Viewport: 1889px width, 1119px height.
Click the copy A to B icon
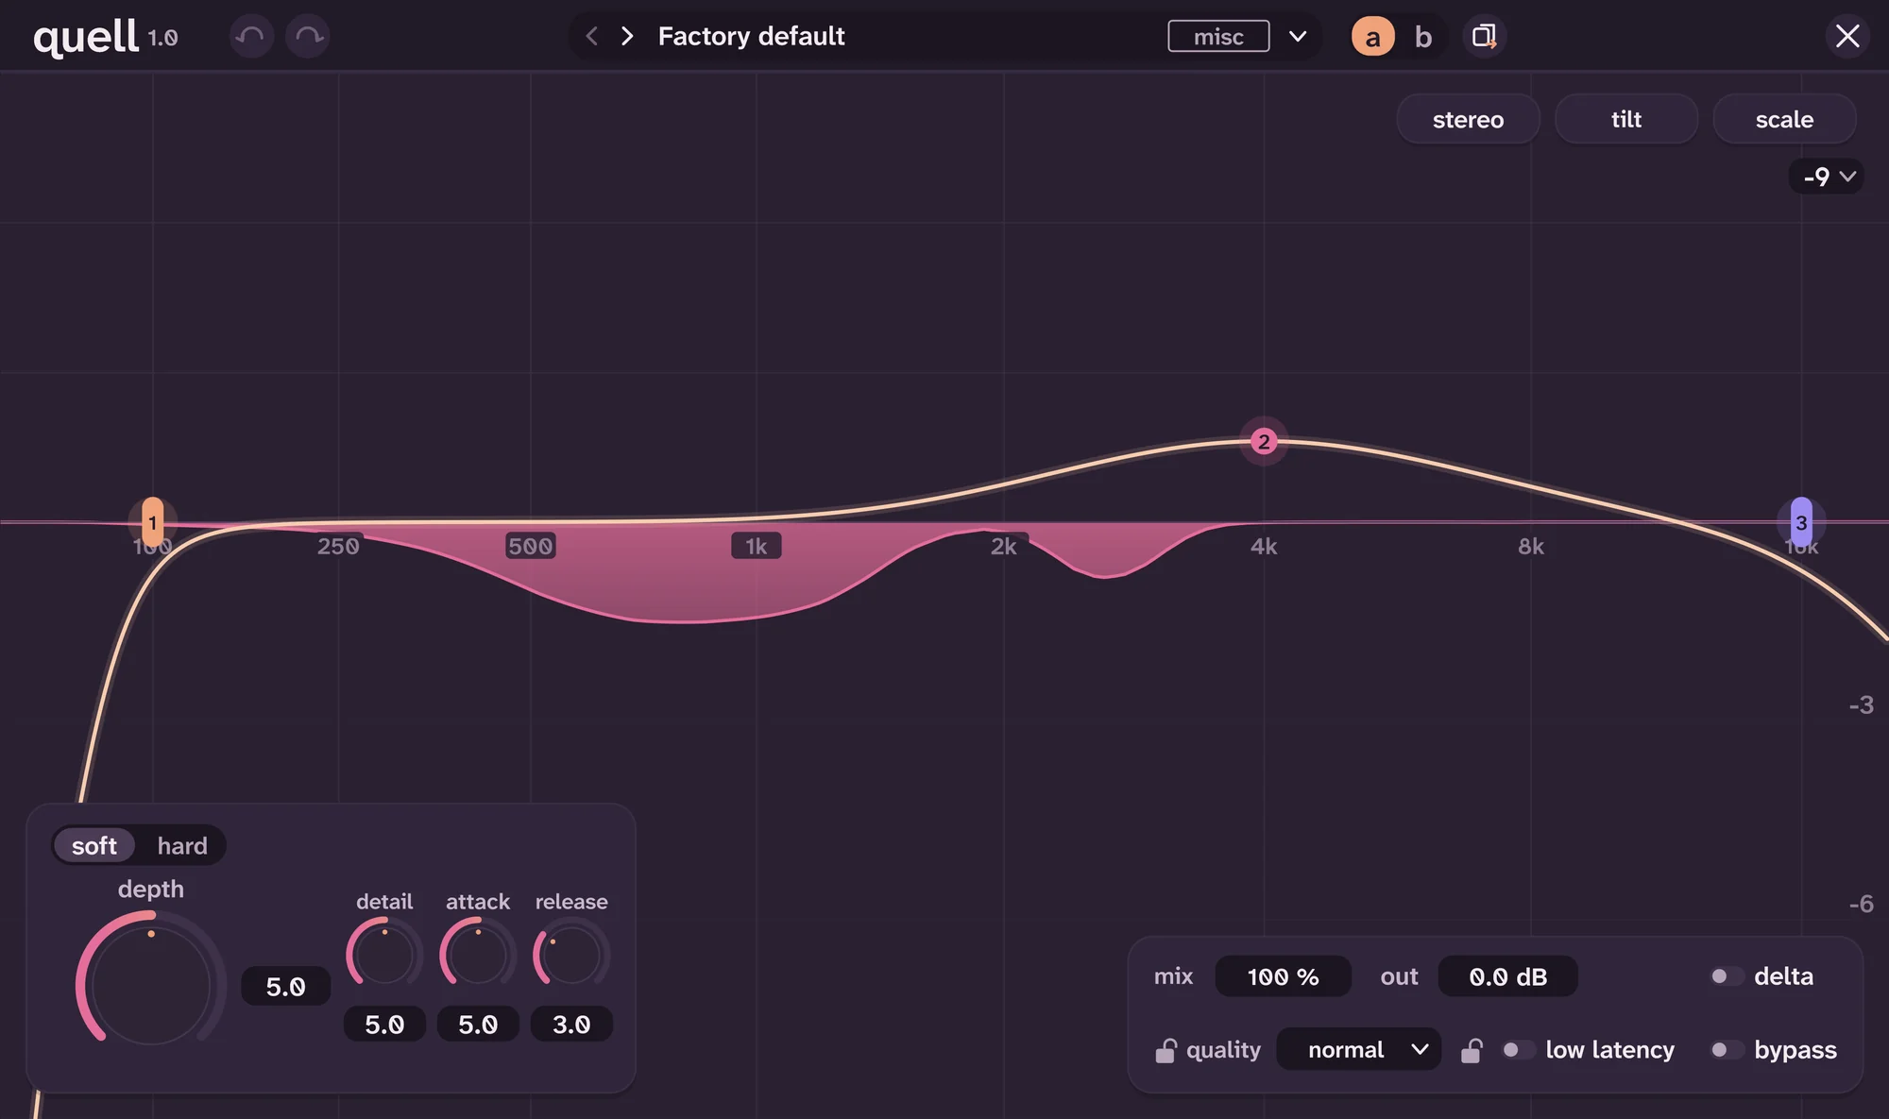tap(1485, 37)
